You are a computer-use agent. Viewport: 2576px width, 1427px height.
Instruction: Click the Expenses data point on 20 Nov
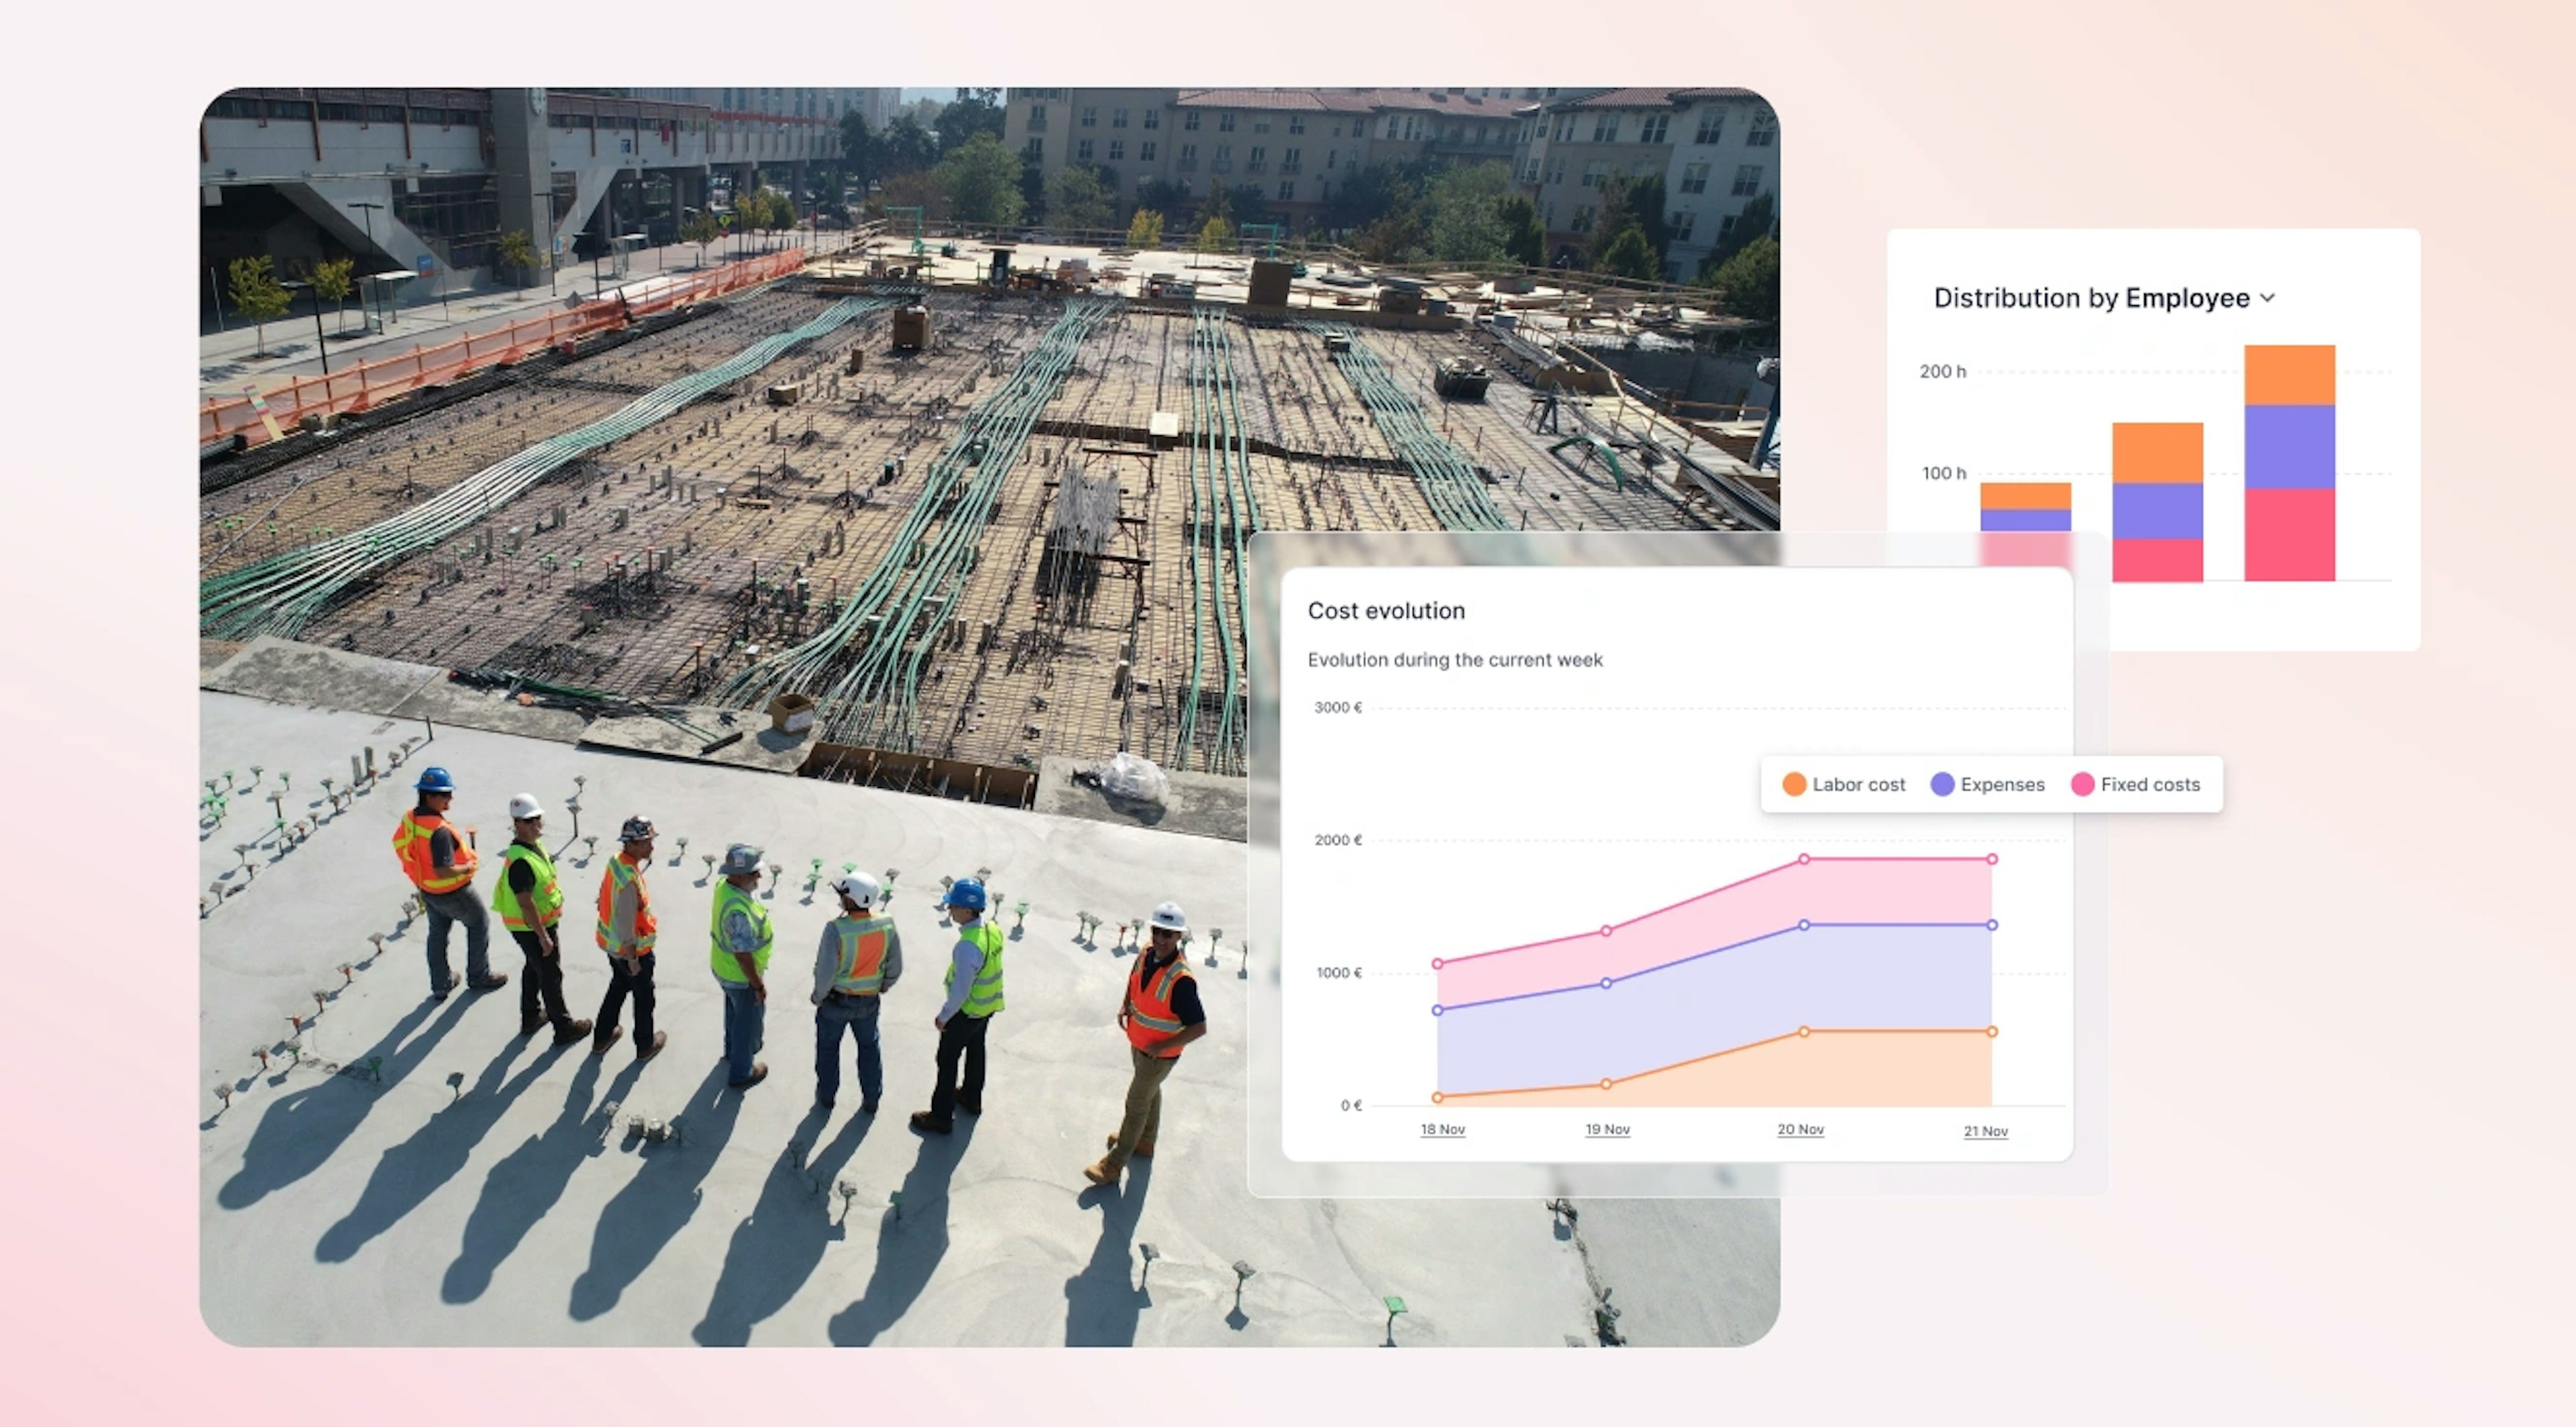click(x=1804, y=925)
